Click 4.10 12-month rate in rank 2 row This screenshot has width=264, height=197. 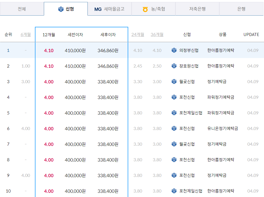pos(49,66)
